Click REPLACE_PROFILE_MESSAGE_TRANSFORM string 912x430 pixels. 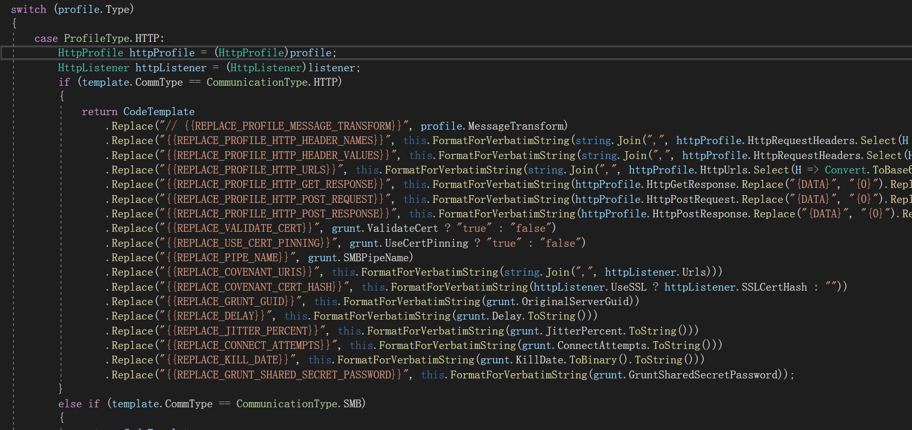pyautogui.click(x=283, y=126)
